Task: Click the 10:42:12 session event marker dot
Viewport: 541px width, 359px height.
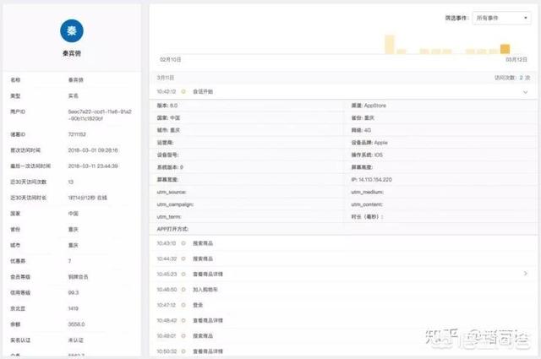Action: coord(183,92)
